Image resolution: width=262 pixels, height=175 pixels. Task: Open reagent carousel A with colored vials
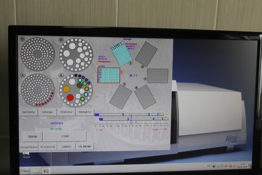pyautogui.click(x=76, y=90)
